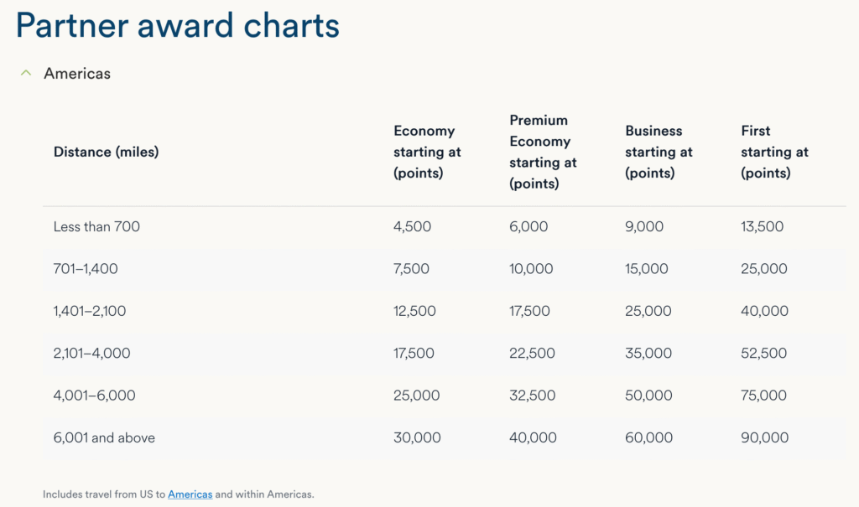Viewport: 859px width, 507px height.
Task: Click the 90,000 First class value
Action: tap(764, 437)
